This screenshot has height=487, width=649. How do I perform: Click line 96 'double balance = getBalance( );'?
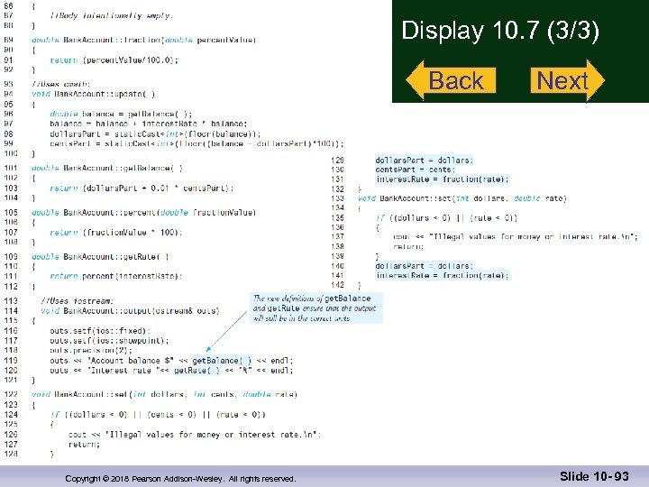121,114
